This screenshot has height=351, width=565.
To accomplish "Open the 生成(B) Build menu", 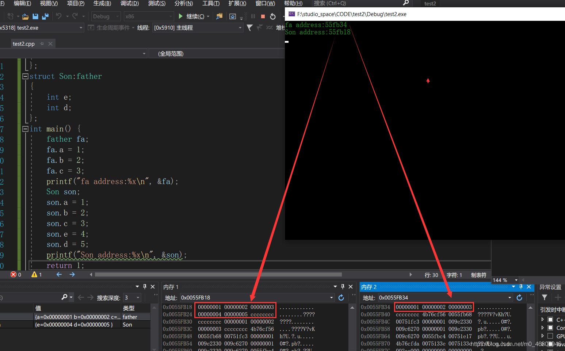I will pyautogui.click(x=102, y=3).
